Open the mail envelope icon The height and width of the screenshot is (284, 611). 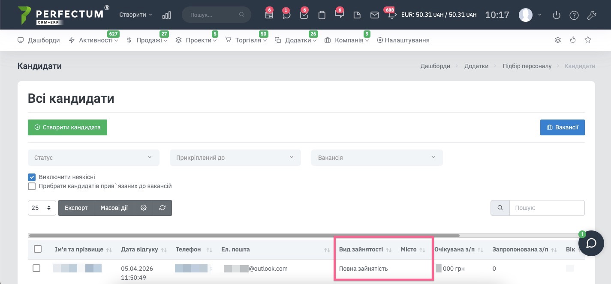374,15
